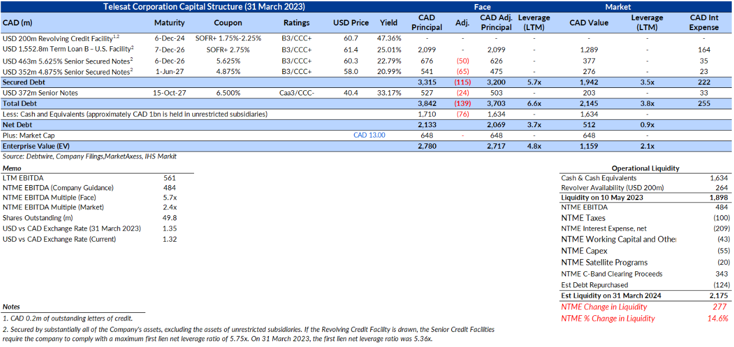
Task: Select the red "(139)" adjustment value
Action: [462, 104]
